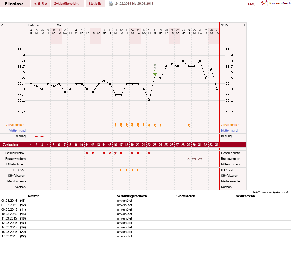Click the Zyklustag header label

click(10, 145)
